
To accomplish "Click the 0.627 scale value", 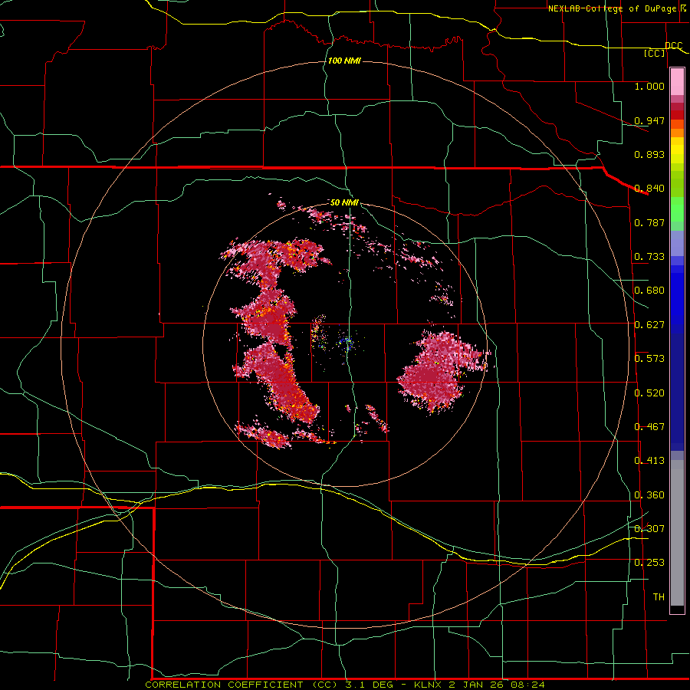I will point(649,325).
